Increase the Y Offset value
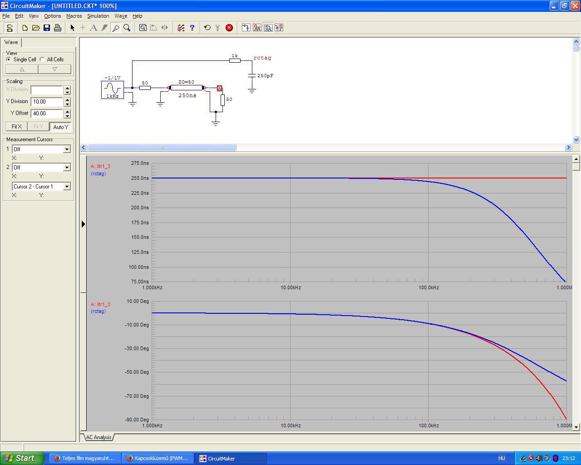 point(67,111)
